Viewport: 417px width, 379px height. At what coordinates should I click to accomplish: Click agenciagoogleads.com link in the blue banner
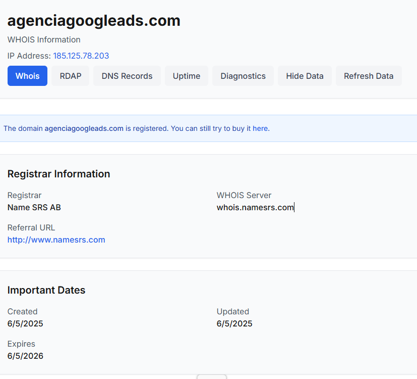click(84, 128)
